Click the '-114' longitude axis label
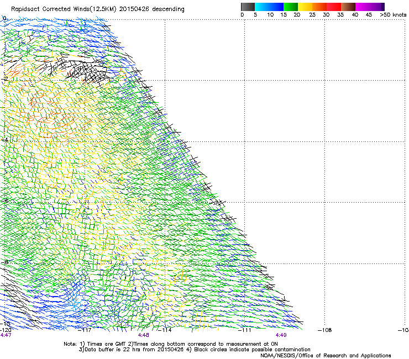The image size is (409, 359). [165, 330]
